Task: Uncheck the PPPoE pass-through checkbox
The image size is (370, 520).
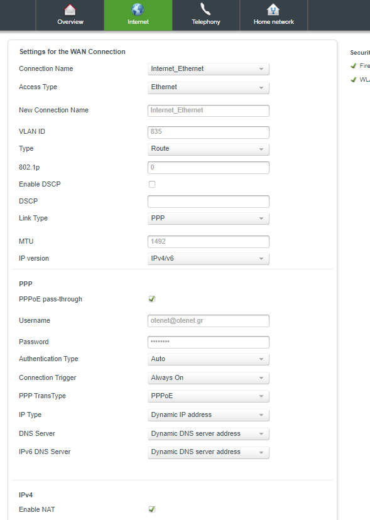Action: click(152, 299)
